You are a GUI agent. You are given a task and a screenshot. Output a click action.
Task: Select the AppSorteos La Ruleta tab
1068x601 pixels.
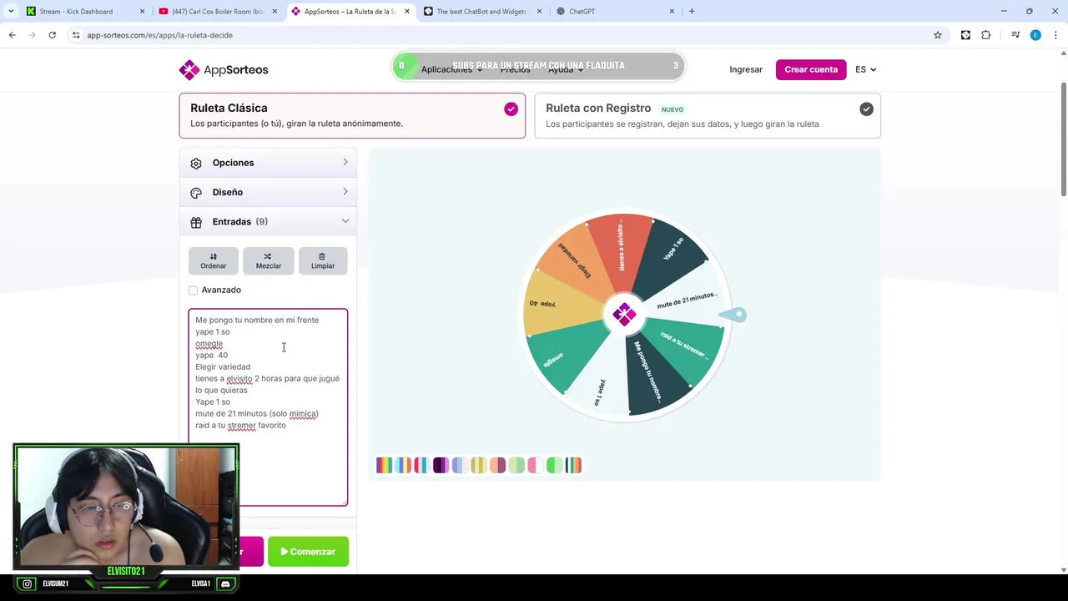(x=350, y=12)
